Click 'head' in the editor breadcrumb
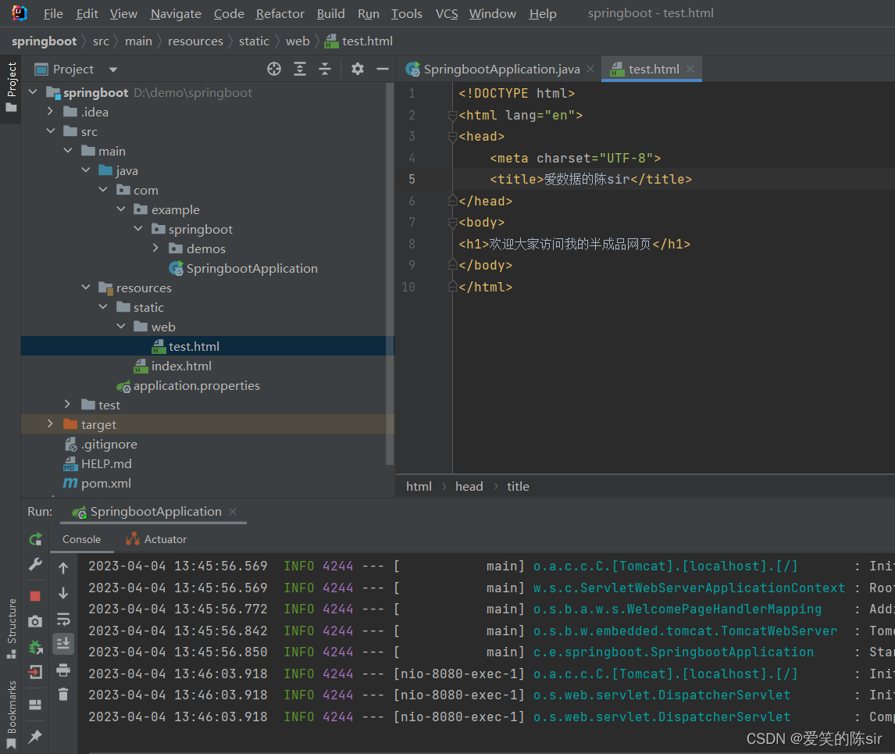 469,487
